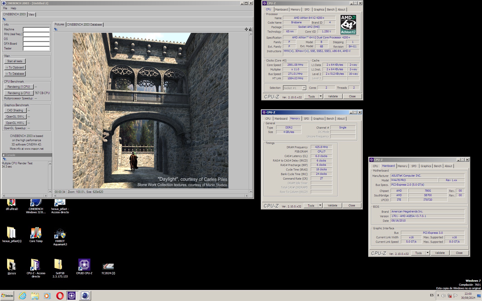
Task: Select About tab in top CPU-Z window
Action: [x=341, y=10]
